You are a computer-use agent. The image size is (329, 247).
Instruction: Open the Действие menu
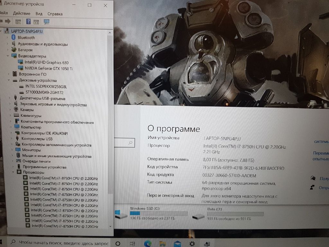tap(22, 14)
